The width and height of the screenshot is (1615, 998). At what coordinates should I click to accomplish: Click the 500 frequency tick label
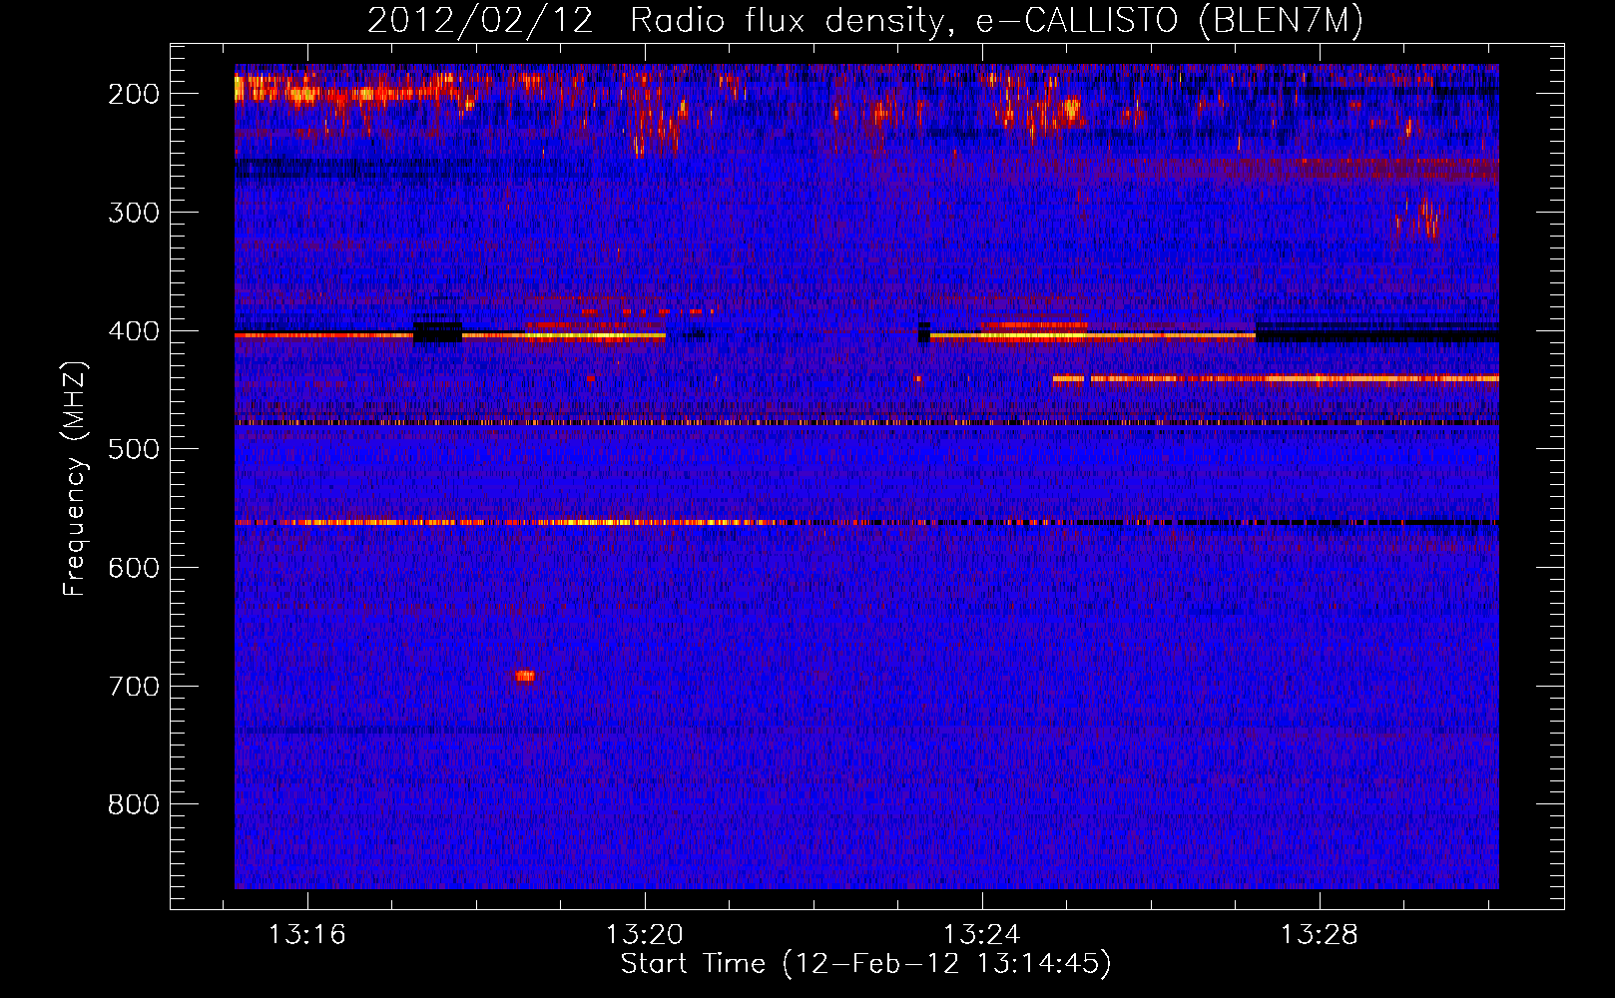(134, 449)
